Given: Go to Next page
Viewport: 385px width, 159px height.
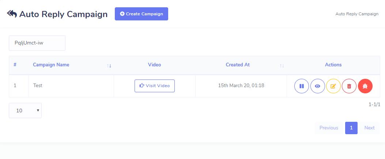Looking at the screenshot, I should tap(369, 128).
